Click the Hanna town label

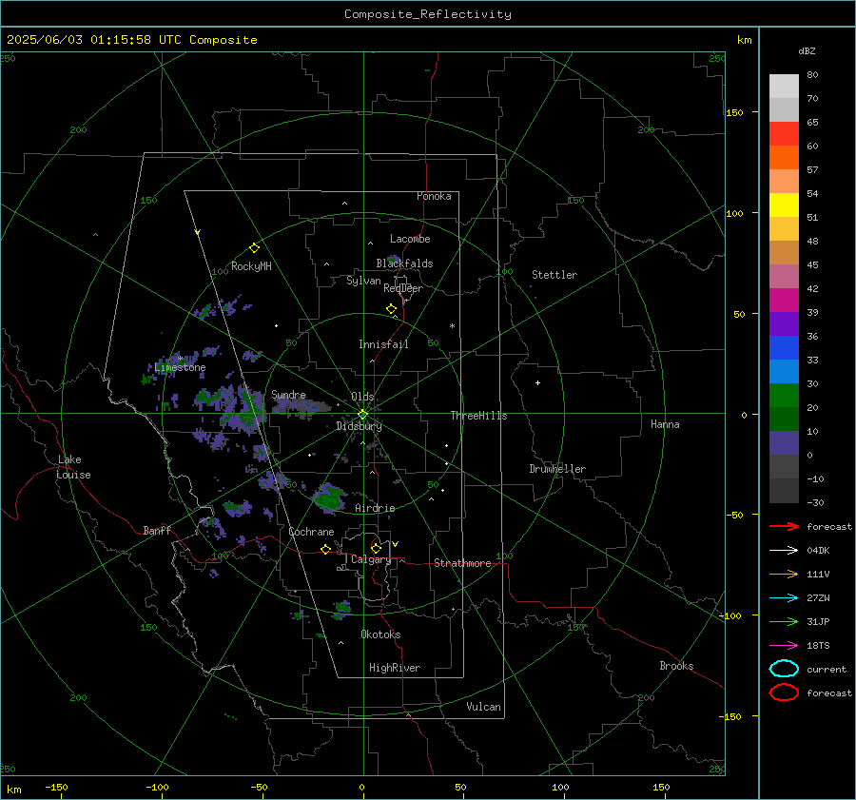[665, 424]
